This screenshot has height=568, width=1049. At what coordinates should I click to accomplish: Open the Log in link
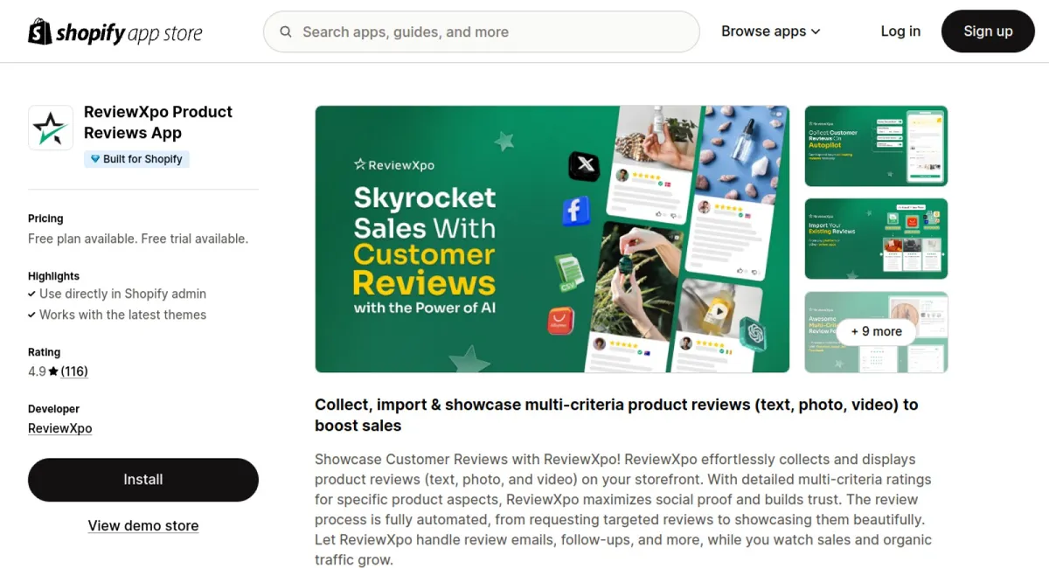click(900, 31)
